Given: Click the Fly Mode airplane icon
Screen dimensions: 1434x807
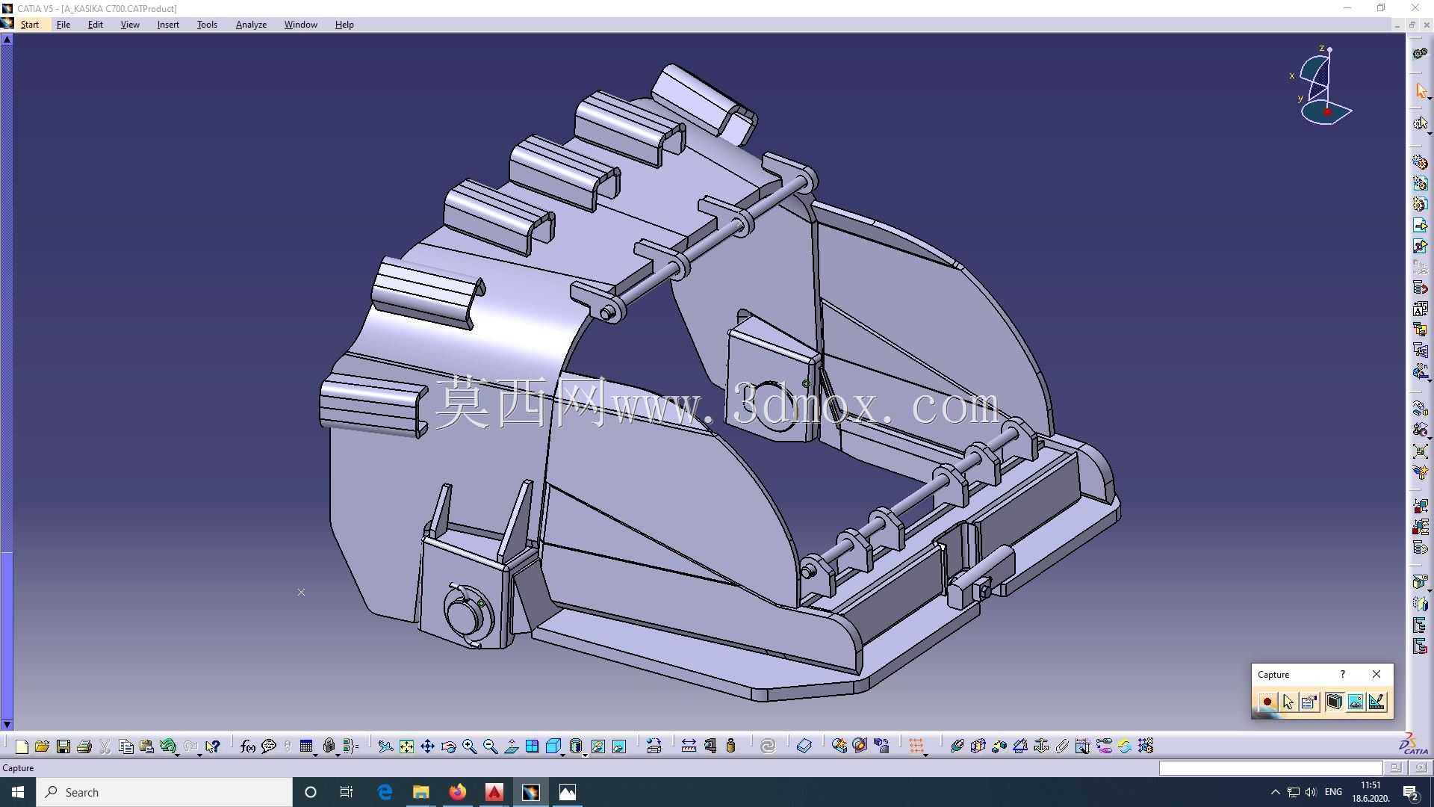Looking at the screenshot, I should tap(385, 746).
